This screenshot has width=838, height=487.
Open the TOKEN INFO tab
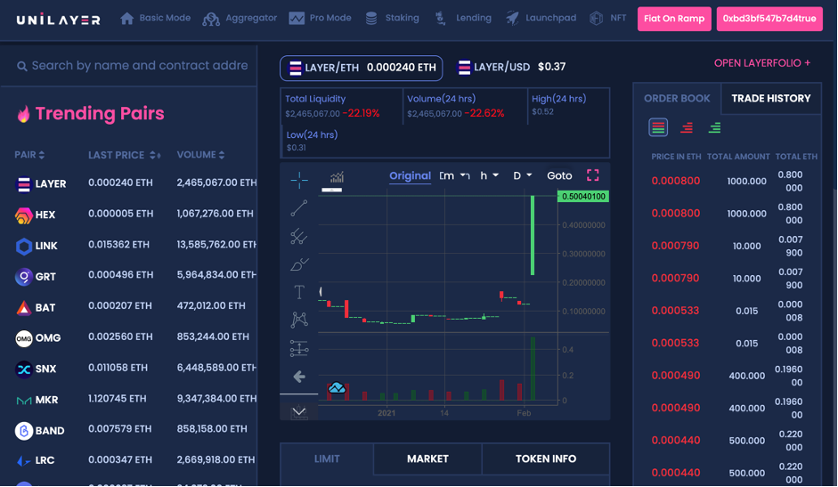546,459
